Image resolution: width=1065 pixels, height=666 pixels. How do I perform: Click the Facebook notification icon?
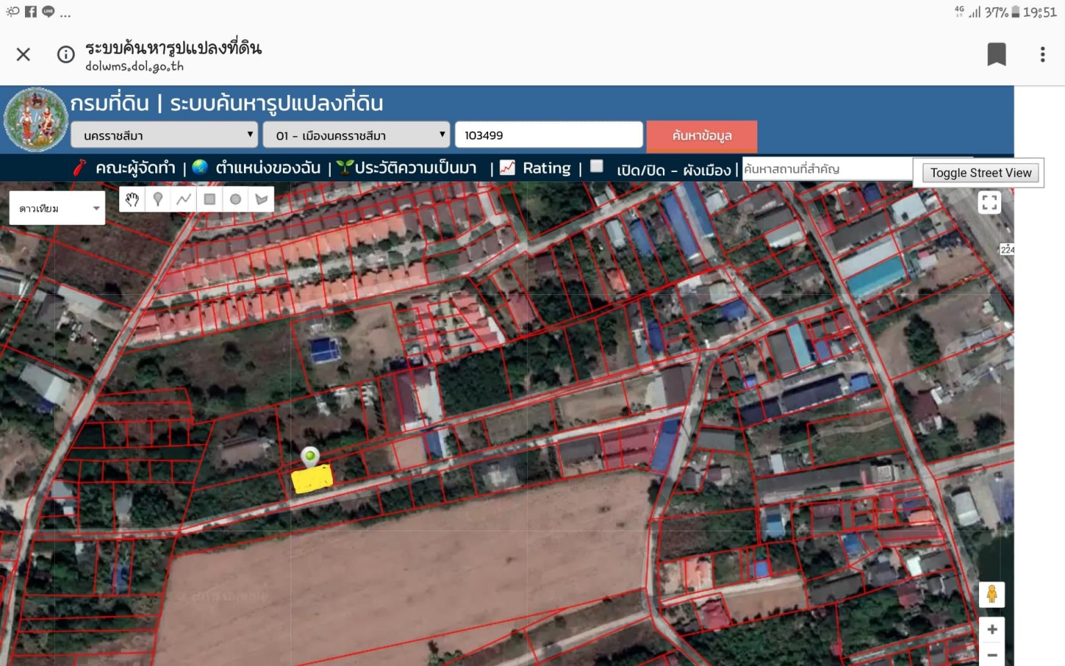(x=31, y=11)
